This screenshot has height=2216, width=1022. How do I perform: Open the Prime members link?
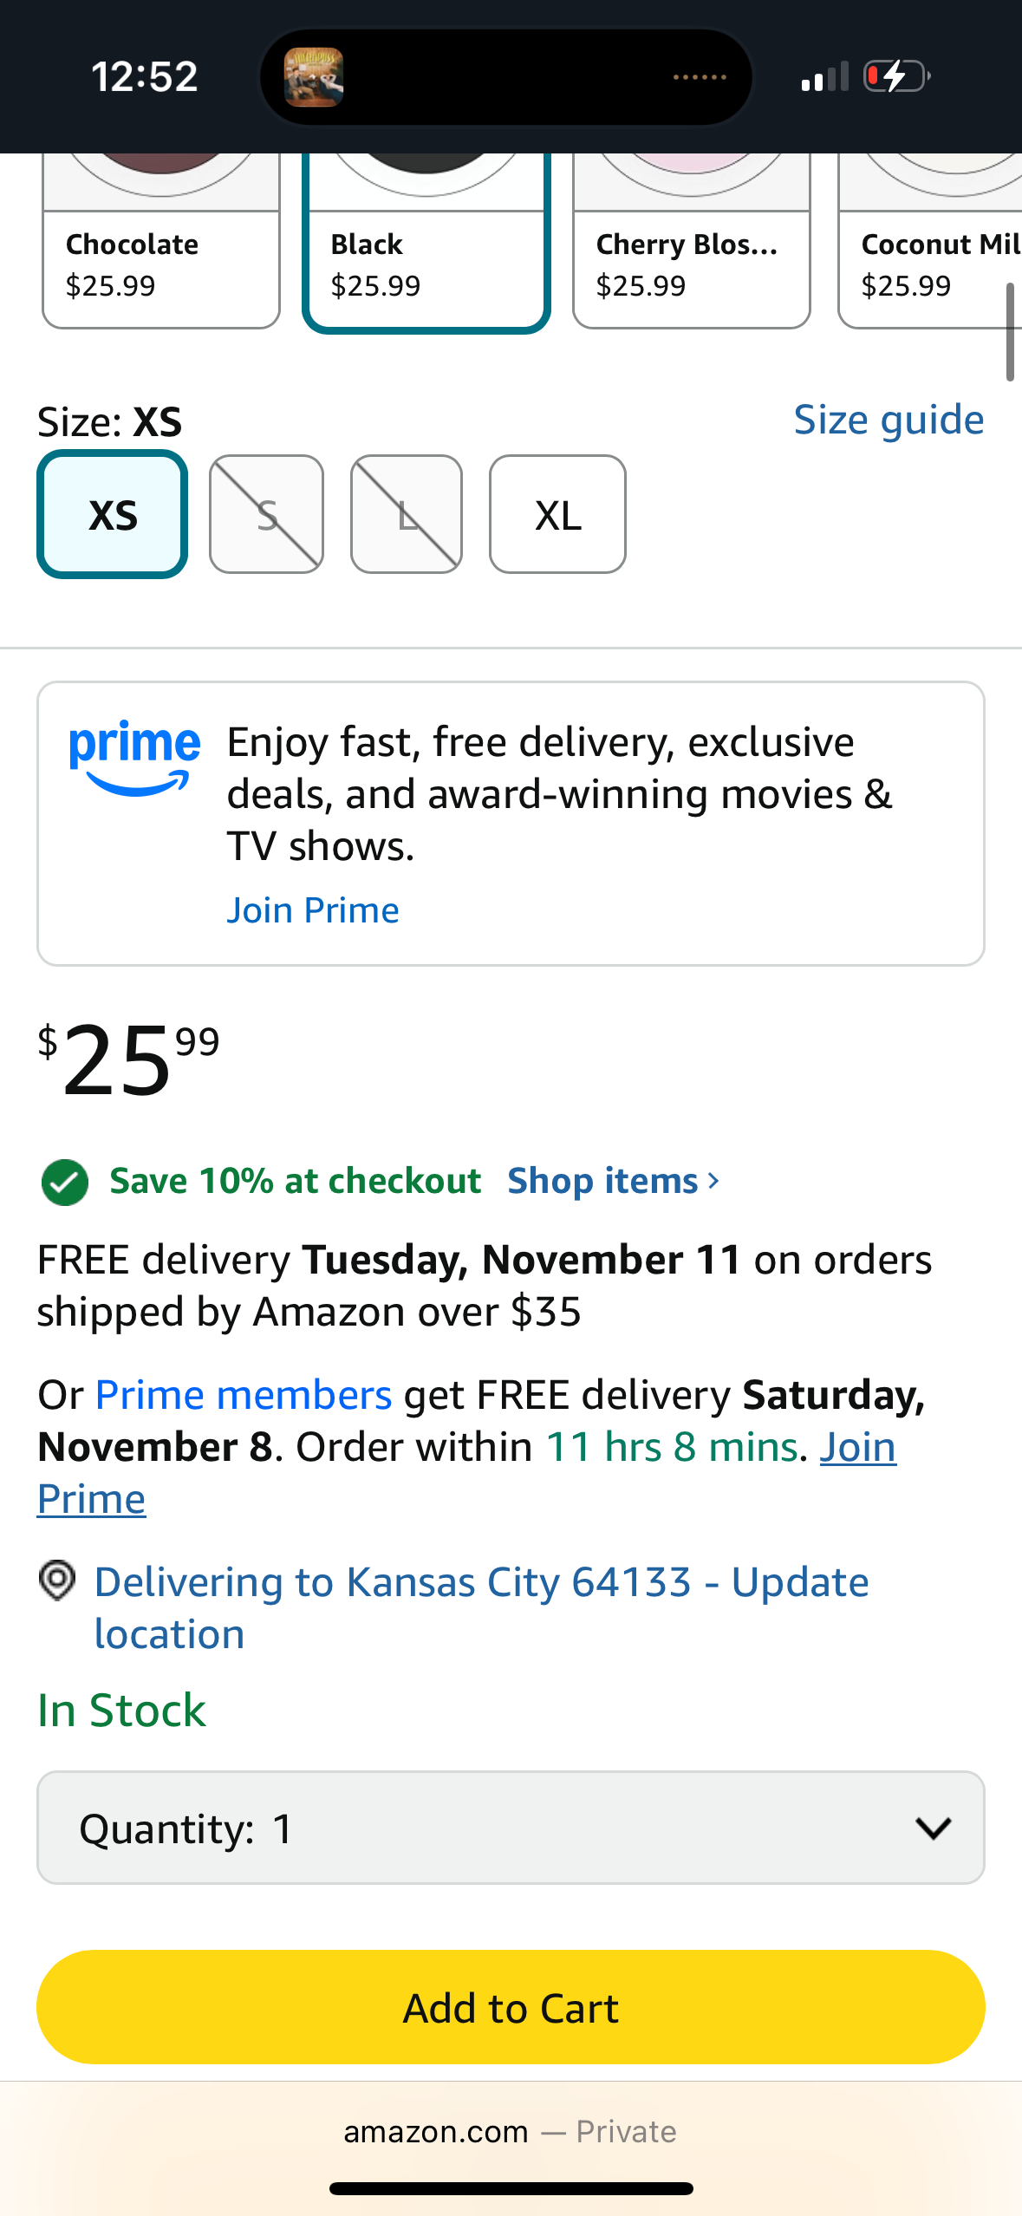pos(244,1395)
